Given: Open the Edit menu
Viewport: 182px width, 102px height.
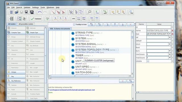Looking at the screenshot, I should [13, 8].
